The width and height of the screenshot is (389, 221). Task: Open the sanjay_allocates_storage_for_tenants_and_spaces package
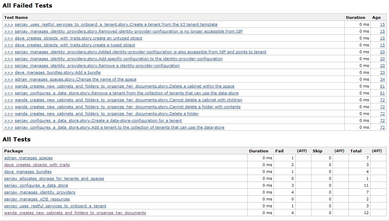pos(54,178)
